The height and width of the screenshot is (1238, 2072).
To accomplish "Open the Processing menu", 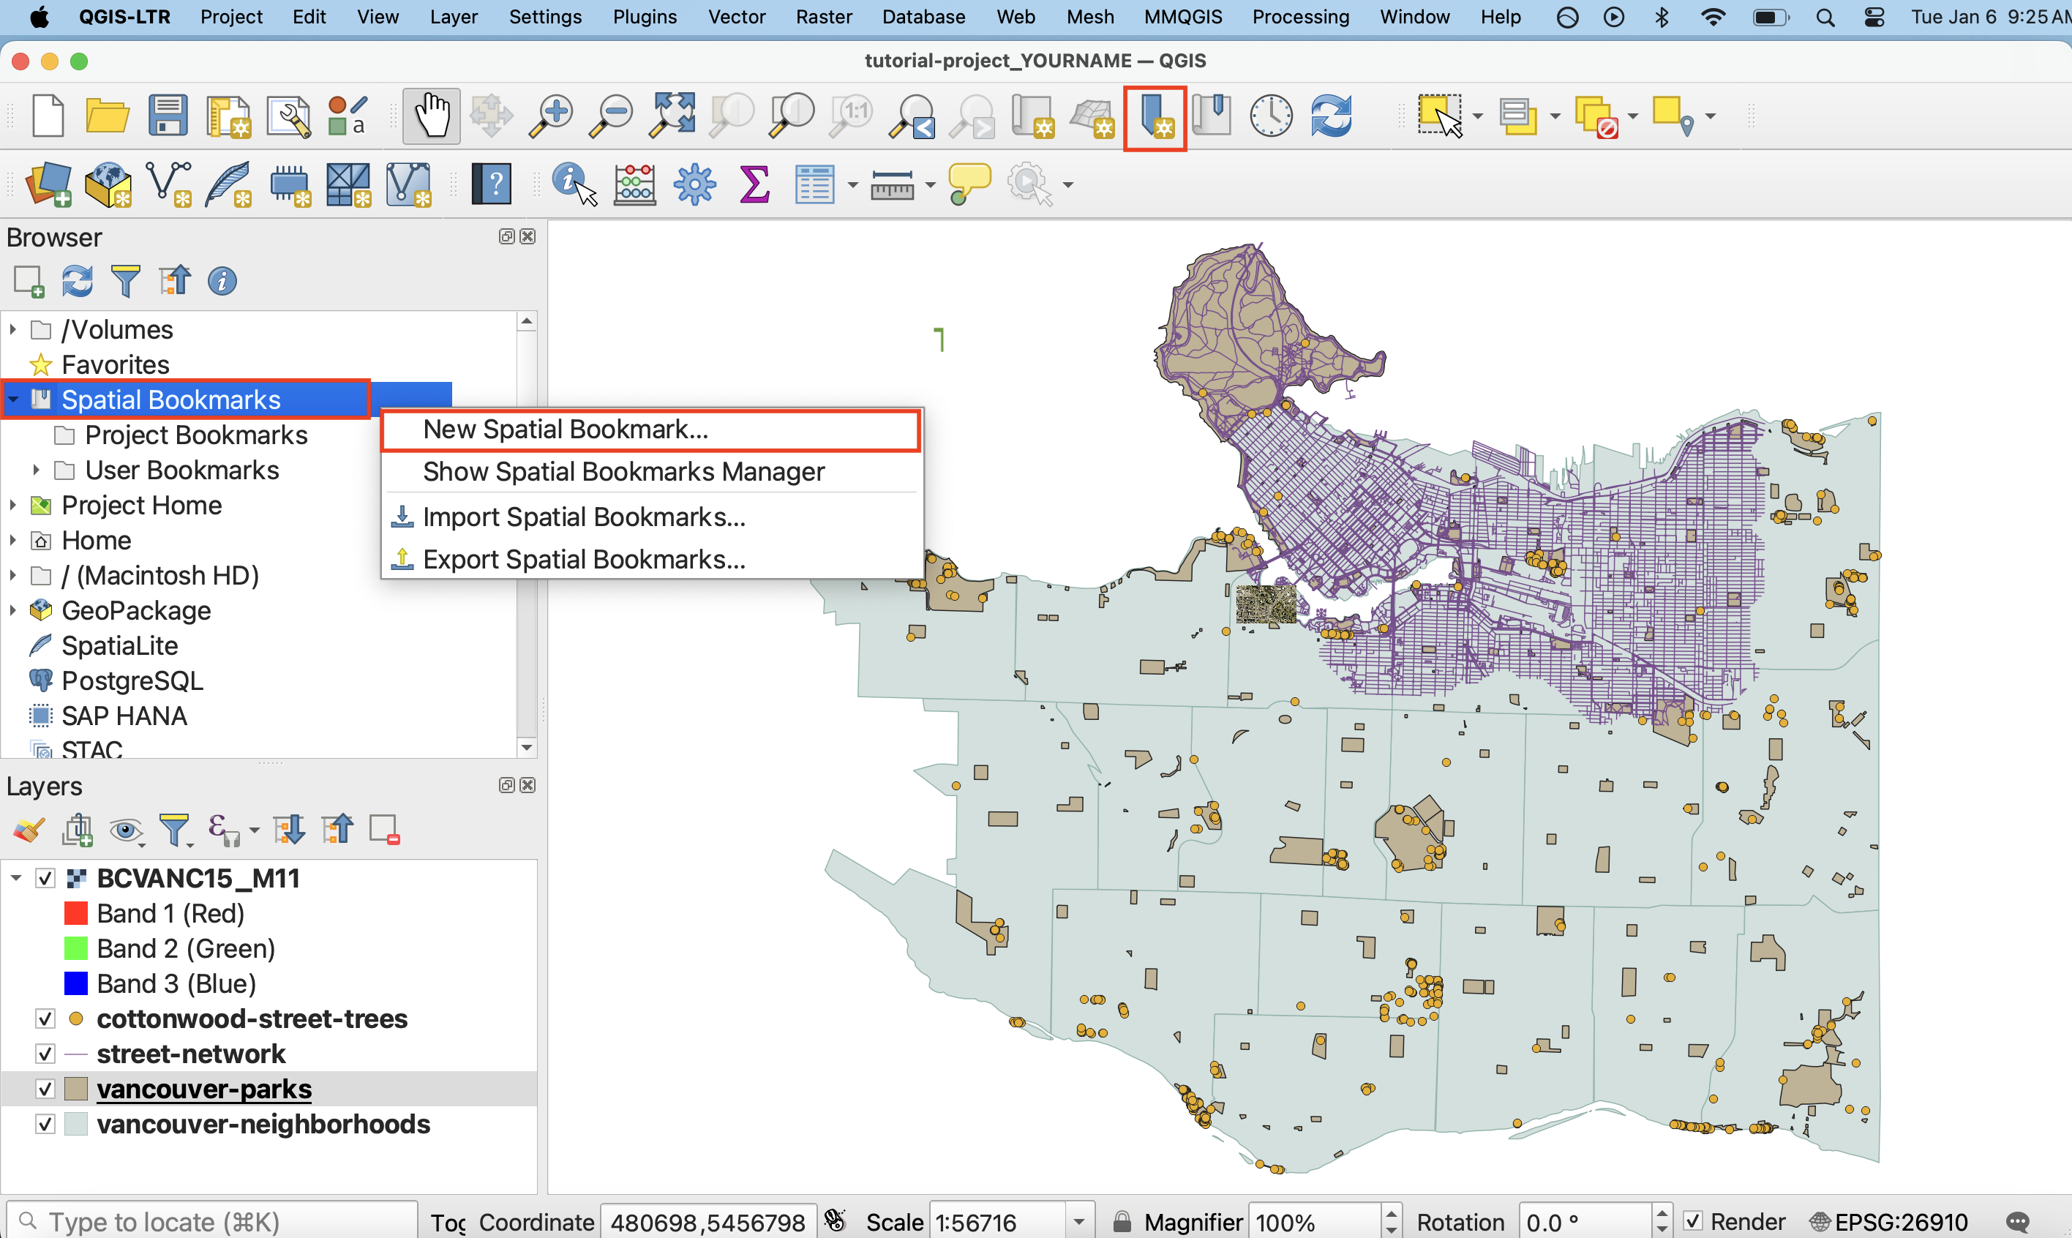I will 1299,17.
